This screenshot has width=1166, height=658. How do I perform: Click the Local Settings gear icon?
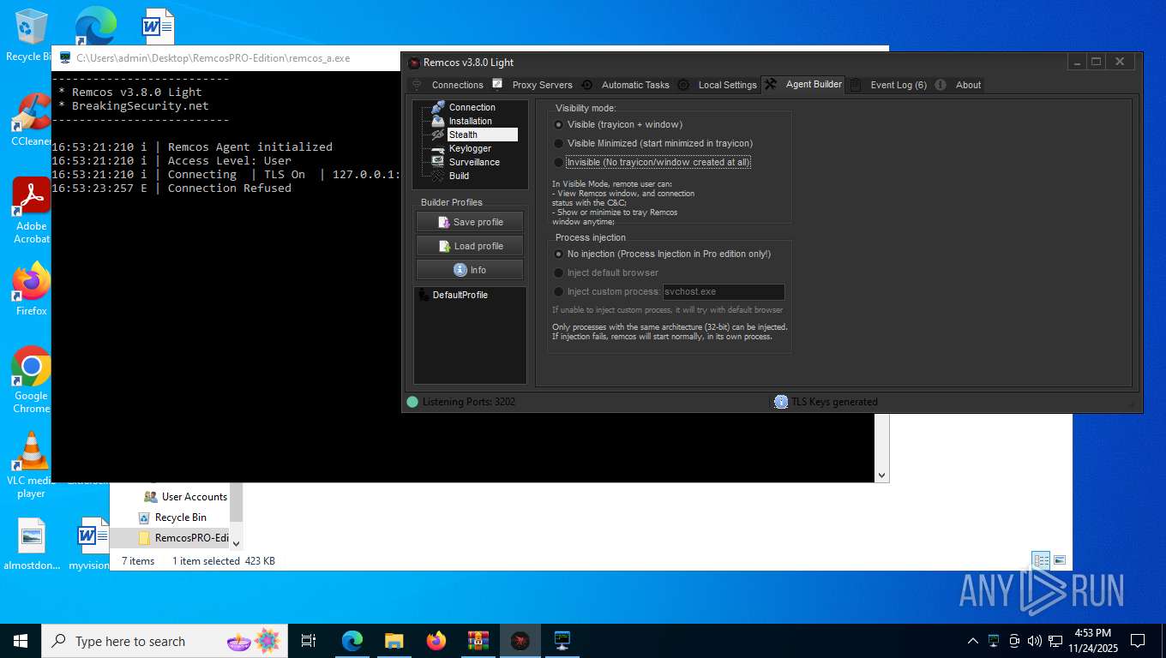click(683, 85)
